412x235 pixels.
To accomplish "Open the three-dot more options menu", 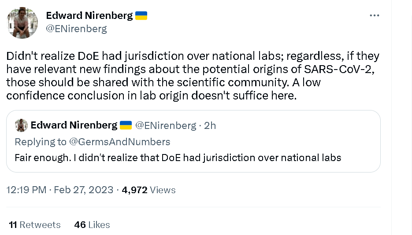I will point(374,15).
